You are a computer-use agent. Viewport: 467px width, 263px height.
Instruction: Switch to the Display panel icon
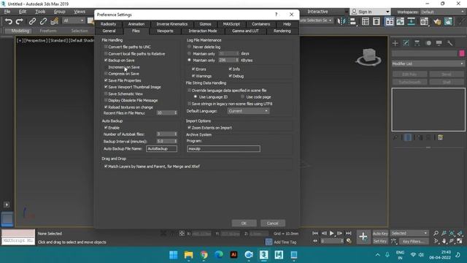click(439, 43)
